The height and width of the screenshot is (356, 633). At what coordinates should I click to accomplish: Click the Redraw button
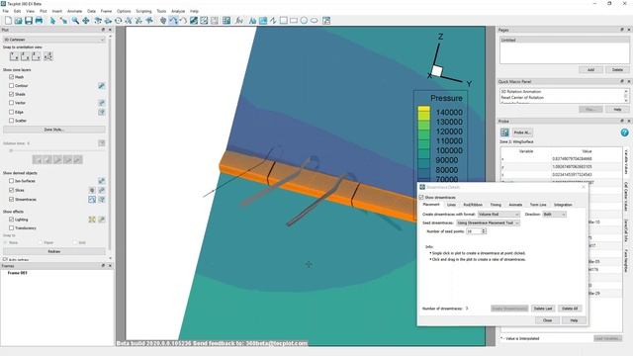point(54,251)
